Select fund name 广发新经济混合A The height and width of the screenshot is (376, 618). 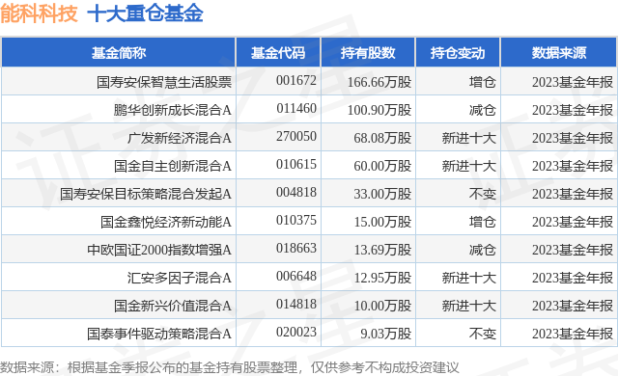click(x=180, y=138)
